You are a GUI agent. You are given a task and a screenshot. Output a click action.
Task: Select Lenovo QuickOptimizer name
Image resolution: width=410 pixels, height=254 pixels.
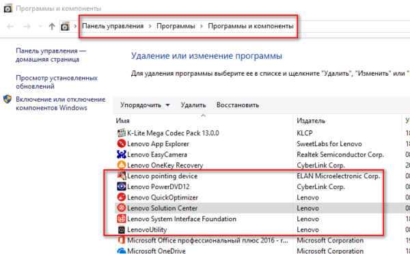(163, 197)
